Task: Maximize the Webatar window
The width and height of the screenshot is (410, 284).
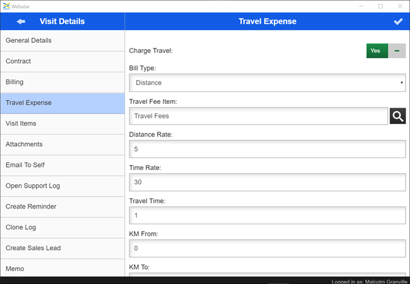Action: (380, 6)
